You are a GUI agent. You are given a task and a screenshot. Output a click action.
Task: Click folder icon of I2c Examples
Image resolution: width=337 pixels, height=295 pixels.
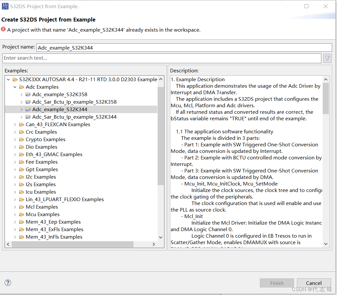(21, 177)
